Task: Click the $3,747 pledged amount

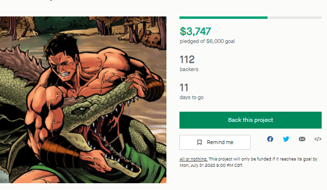Action: (195, 31)
